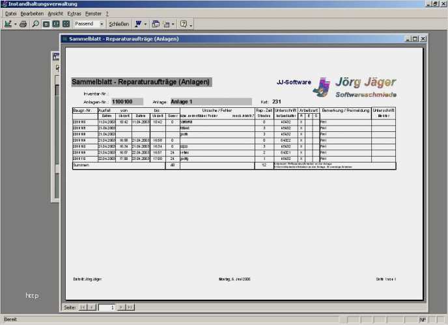
Task: Open the ? help menu
Action: coord(107,14)
